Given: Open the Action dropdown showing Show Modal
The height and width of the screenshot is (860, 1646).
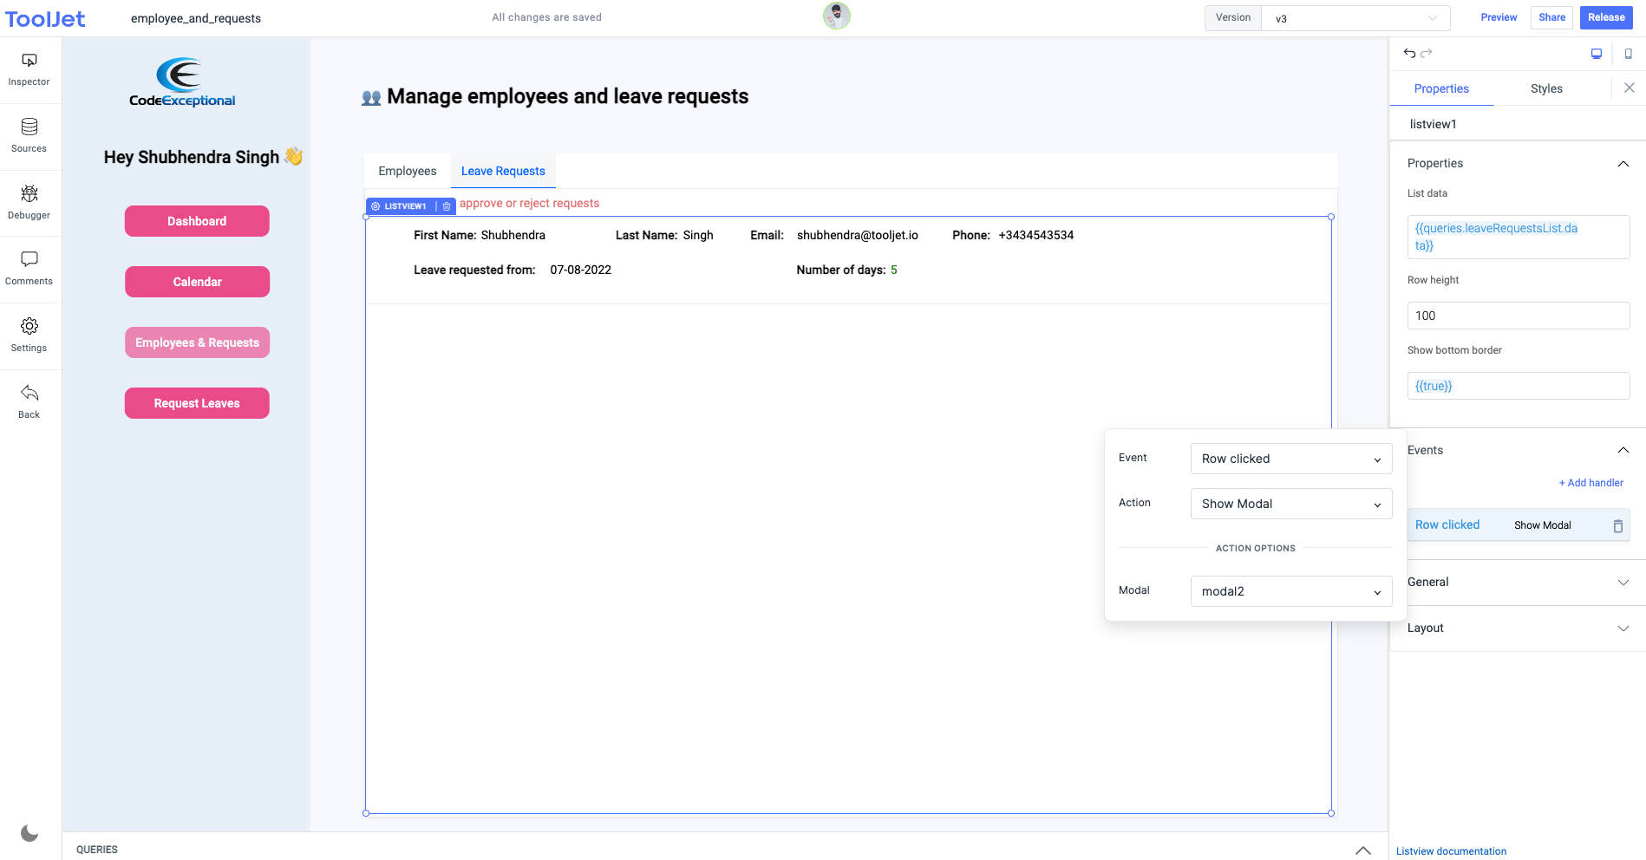Looking at the screenshot, I should click(1290, 504).
